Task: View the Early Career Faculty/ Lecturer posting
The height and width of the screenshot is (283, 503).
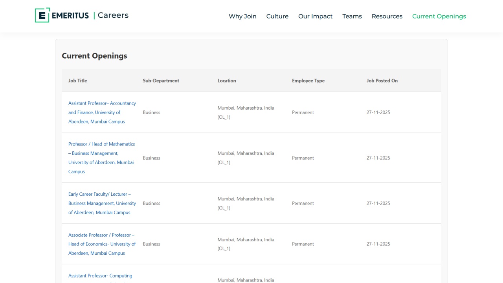Action: coord(102,203)
